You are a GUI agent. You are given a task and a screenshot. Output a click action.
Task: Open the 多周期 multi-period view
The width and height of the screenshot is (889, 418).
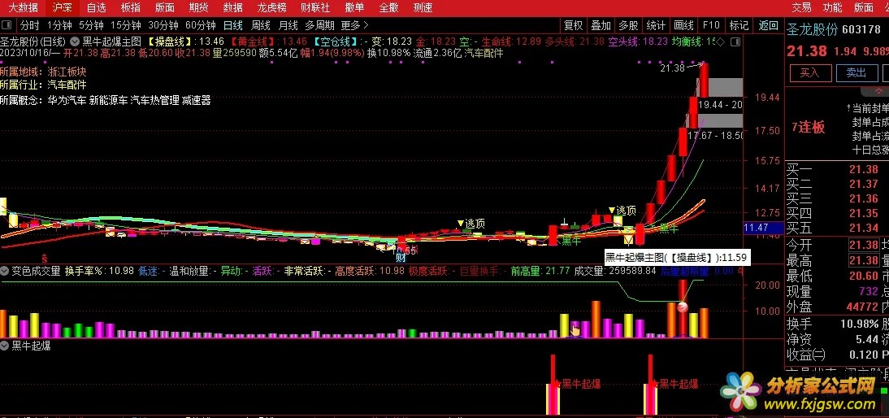(320, 25)
